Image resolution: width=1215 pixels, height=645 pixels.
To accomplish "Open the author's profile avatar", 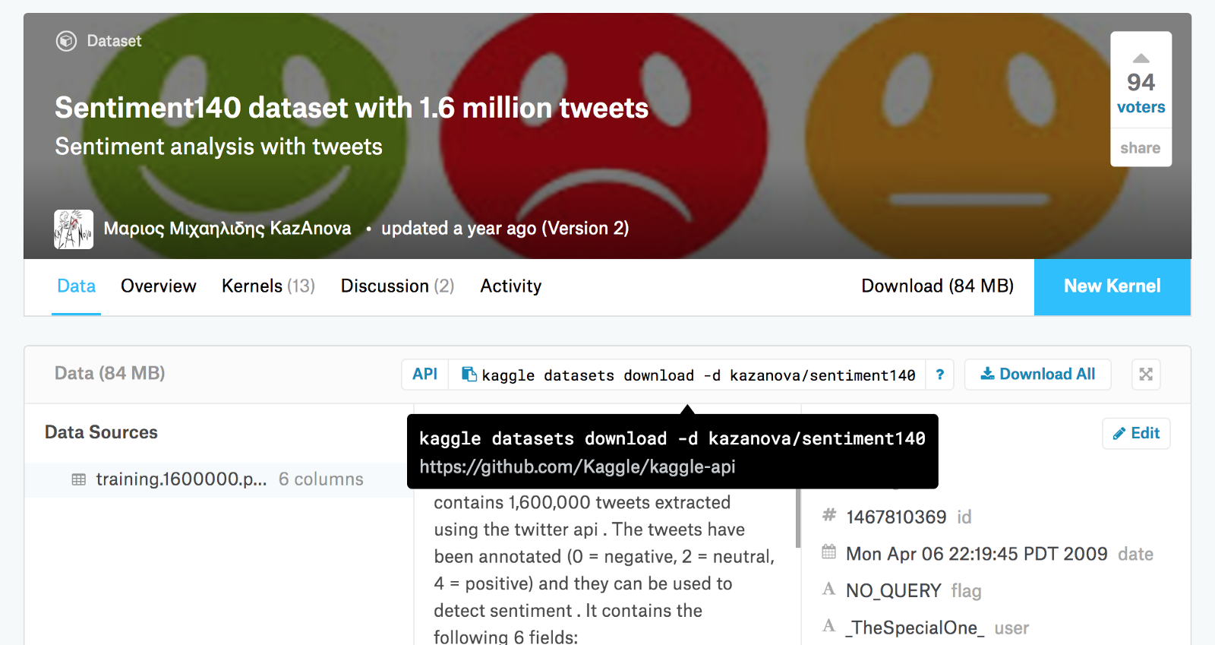I will point(74,229).
